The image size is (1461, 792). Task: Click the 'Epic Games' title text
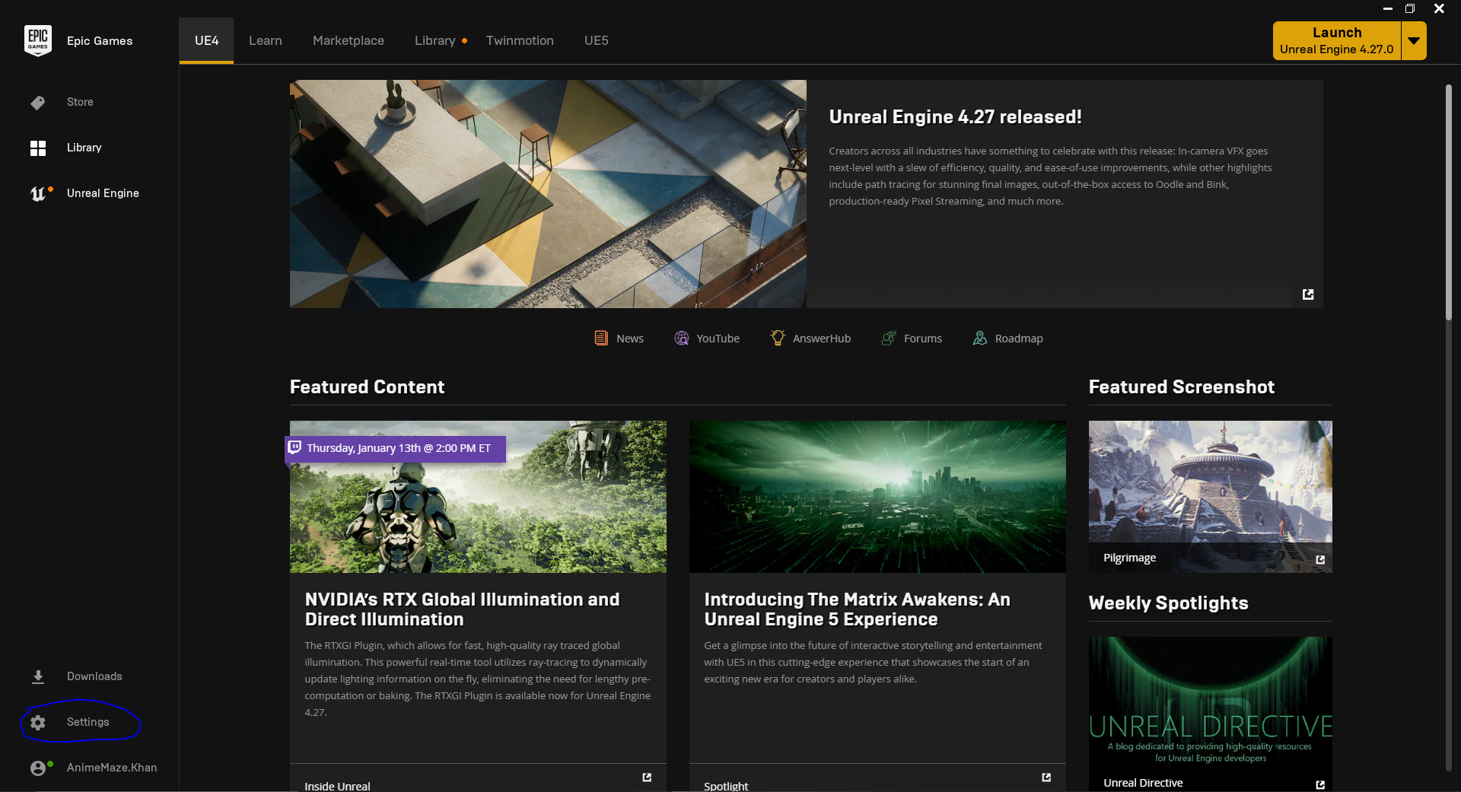click(x=100, y=41)
